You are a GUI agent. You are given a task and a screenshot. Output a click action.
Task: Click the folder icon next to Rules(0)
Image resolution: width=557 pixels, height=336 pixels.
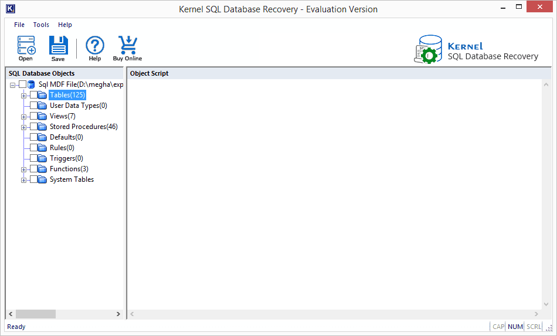pos(42,148)
